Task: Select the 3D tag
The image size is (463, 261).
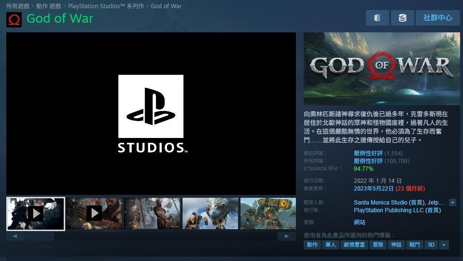Action: pyautogui.click(x=431, y=245)
